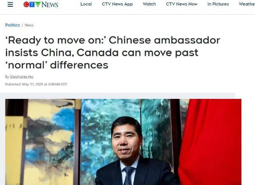The image size is (255, 185).
Task: Click the Politics breadcrumb link
Action: pos(12,25)
